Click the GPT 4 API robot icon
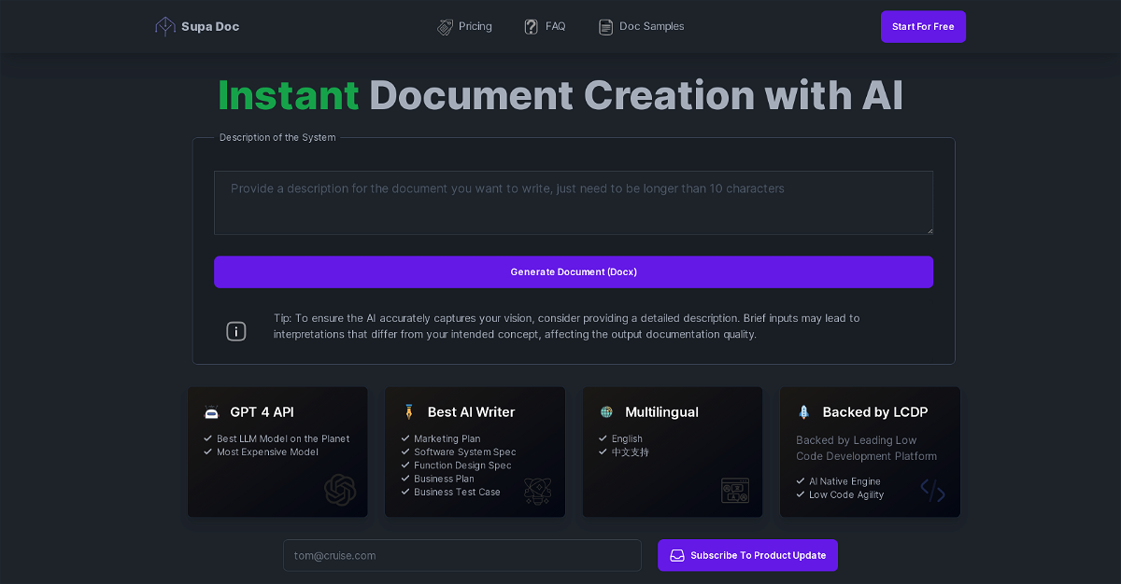Viewport: 1121px width, 584px height. point(211,412)
